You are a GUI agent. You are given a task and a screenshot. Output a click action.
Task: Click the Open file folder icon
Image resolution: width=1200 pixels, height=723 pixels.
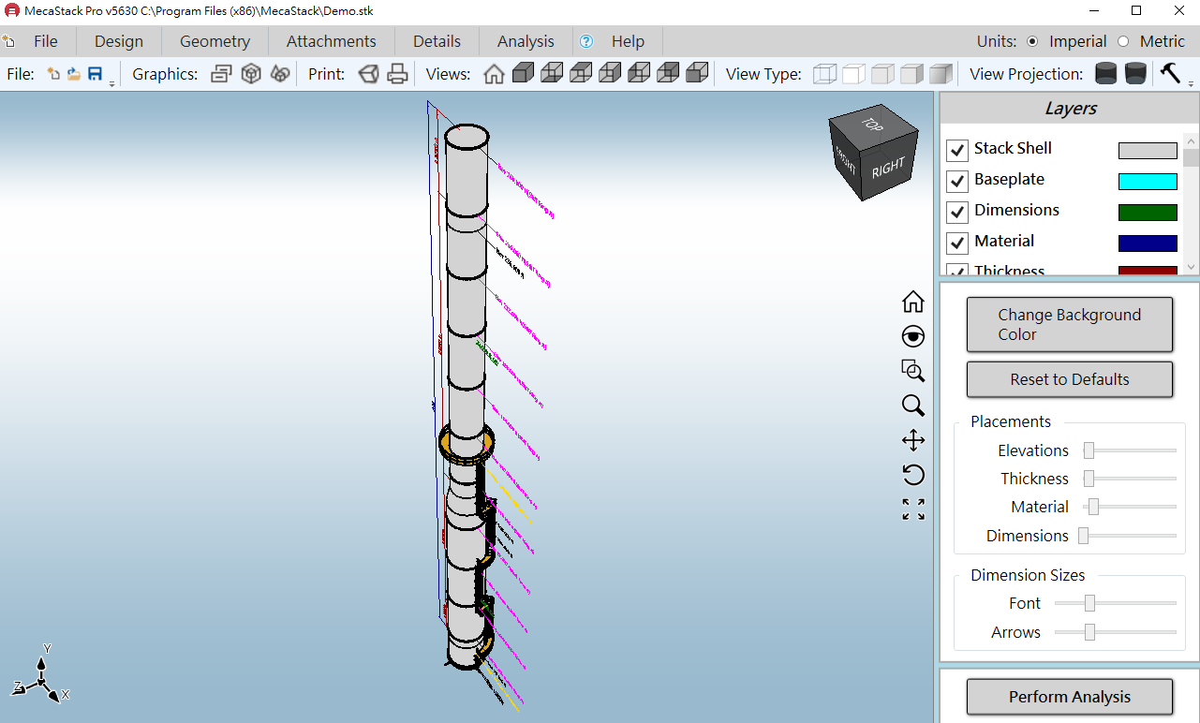[x=74, y=74]
